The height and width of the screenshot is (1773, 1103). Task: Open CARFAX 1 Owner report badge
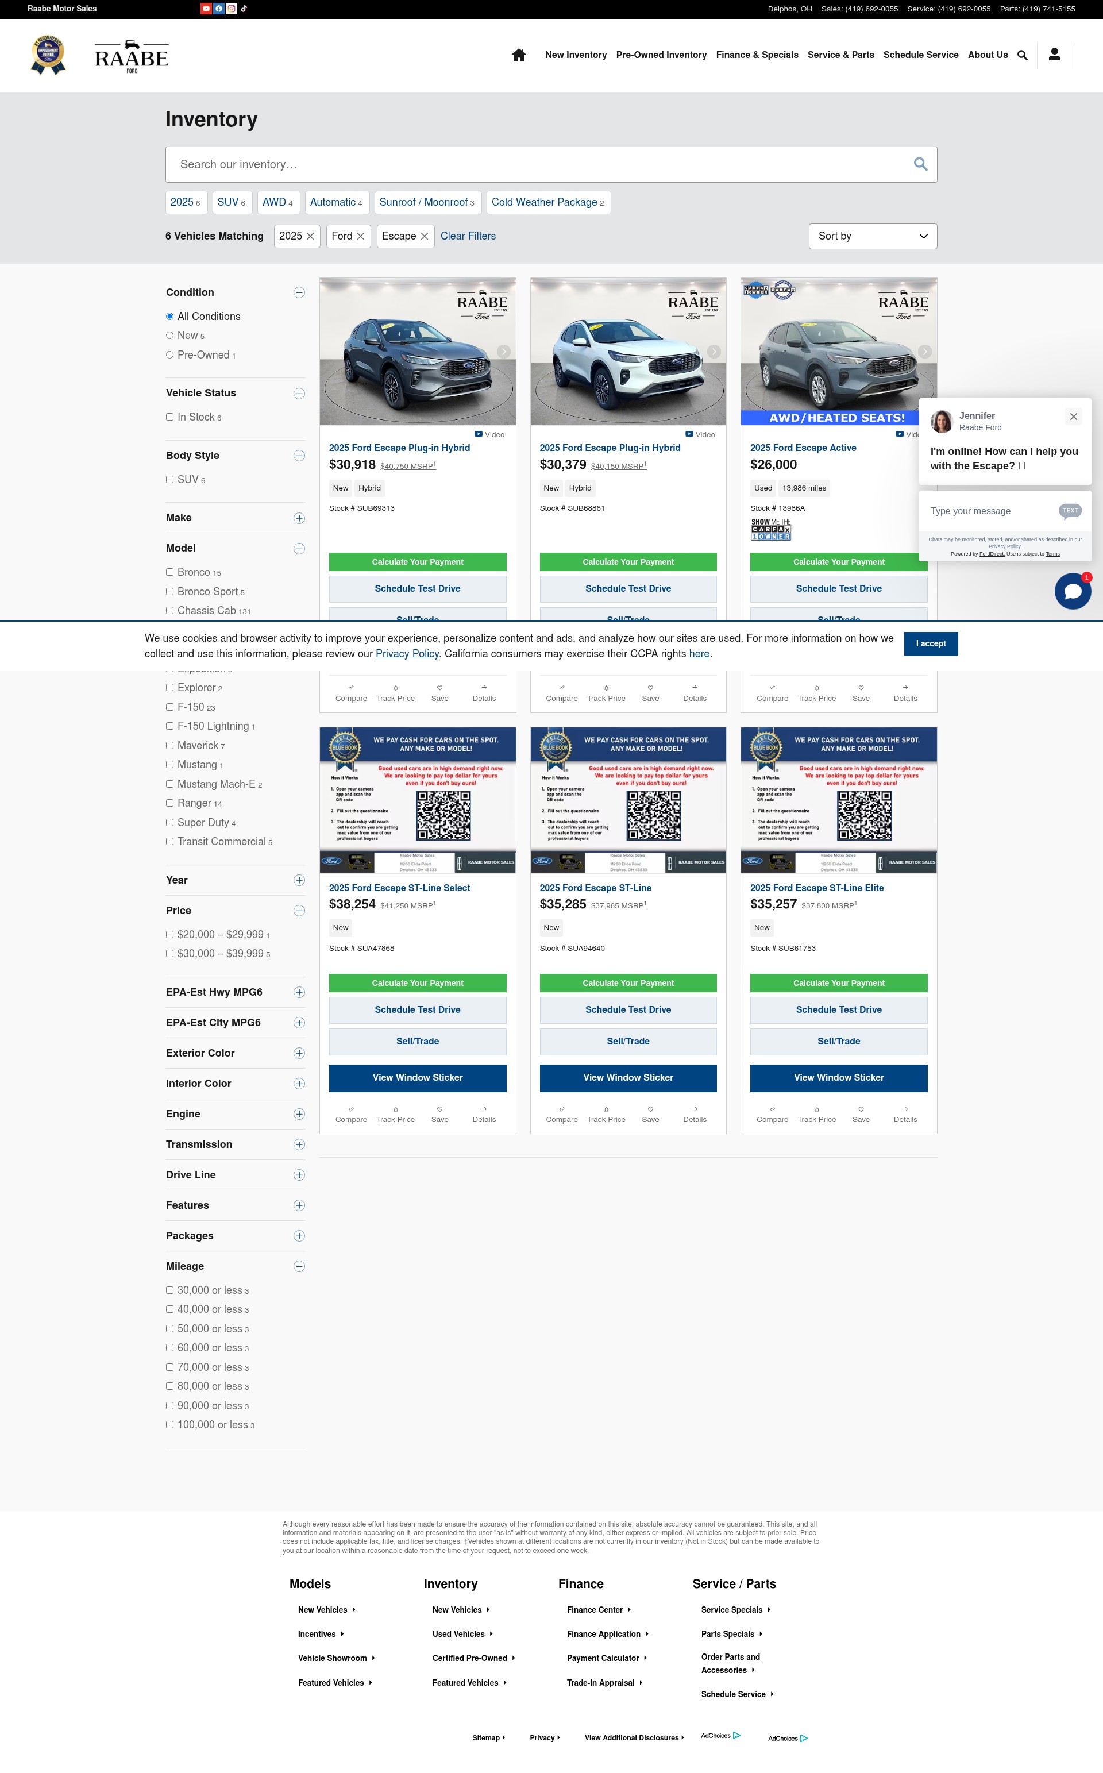[x=771, y=530]
